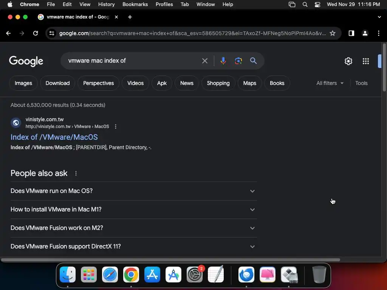This screenshot has height=290, width=387.
Task: Click into the Google search input field
Action: 133,61
